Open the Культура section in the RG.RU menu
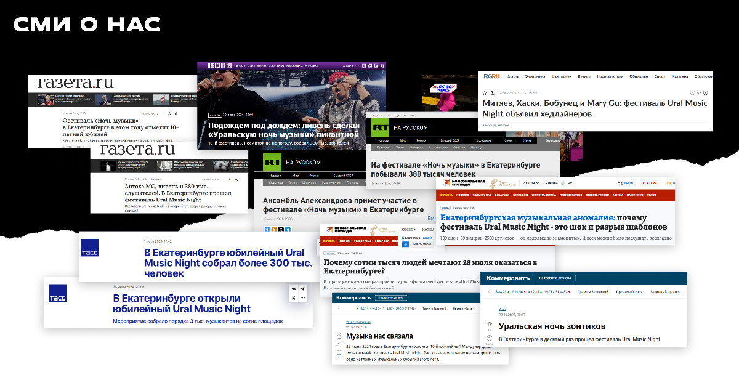Viewport: 739px width, 388px height. (679, 76)
